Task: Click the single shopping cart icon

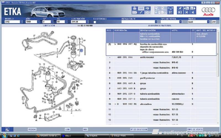Action: click(170, 12)
